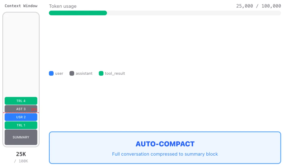The width and height of the screenshot is (285, 168).
Task: Select the TRL 1 block
Action: (21, 125)
